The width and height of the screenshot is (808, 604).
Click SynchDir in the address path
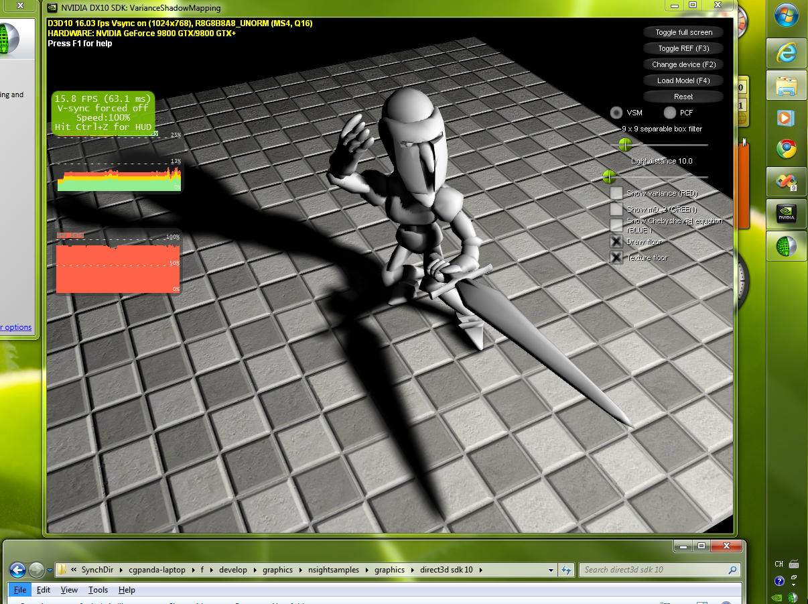[98, 570]
